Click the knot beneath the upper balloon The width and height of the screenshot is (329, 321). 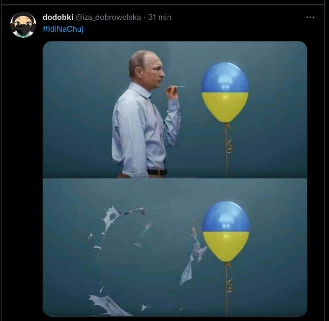227,125
